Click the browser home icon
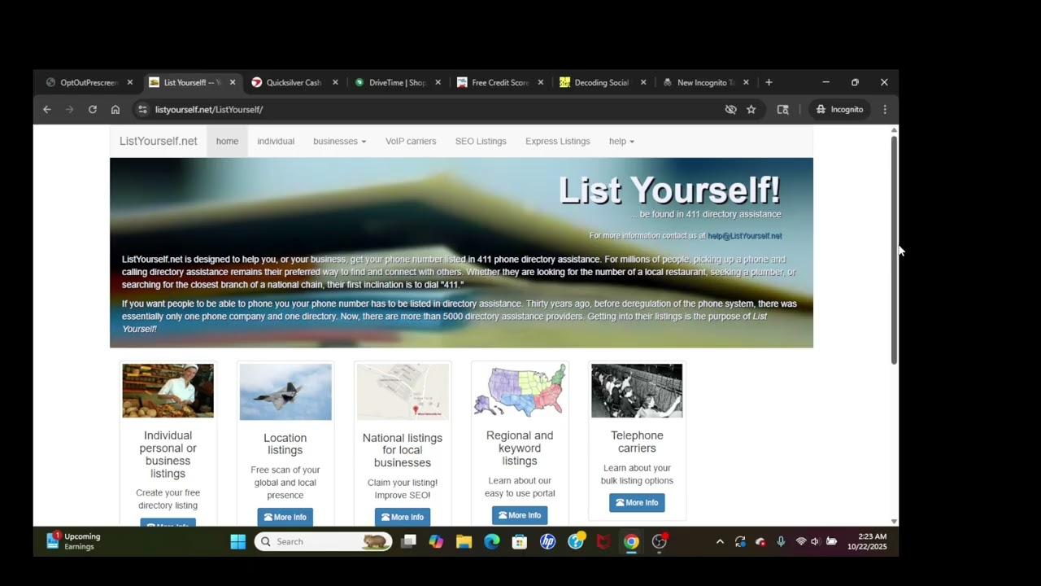1041x586 pixels. click(x=115, y=109)
